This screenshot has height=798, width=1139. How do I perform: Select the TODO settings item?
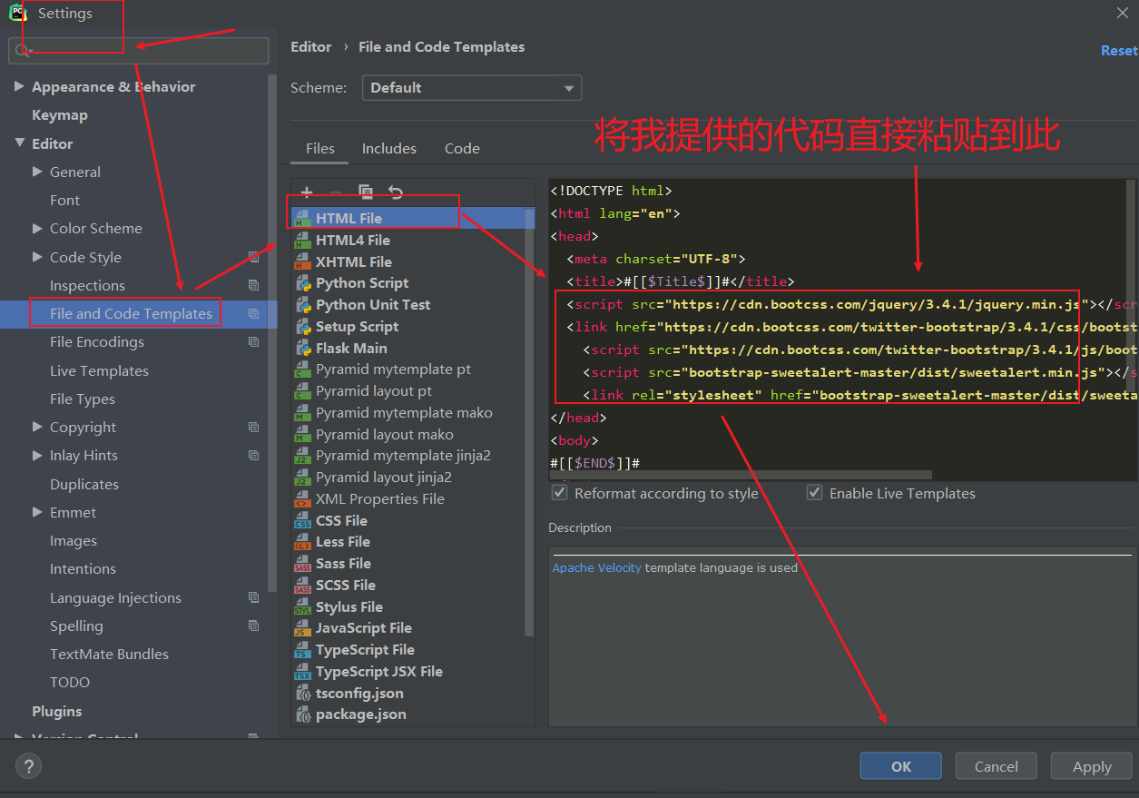click(70, 683)
